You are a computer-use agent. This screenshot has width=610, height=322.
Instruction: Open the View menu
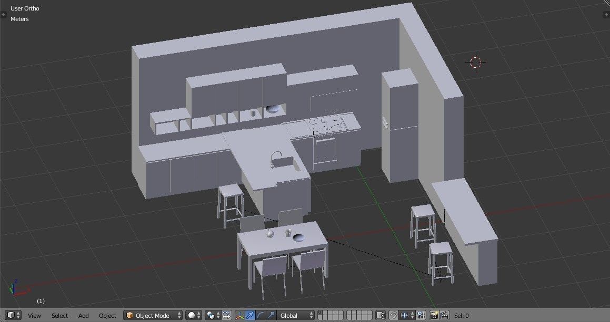pyautogui.click(x=34, y=316)
